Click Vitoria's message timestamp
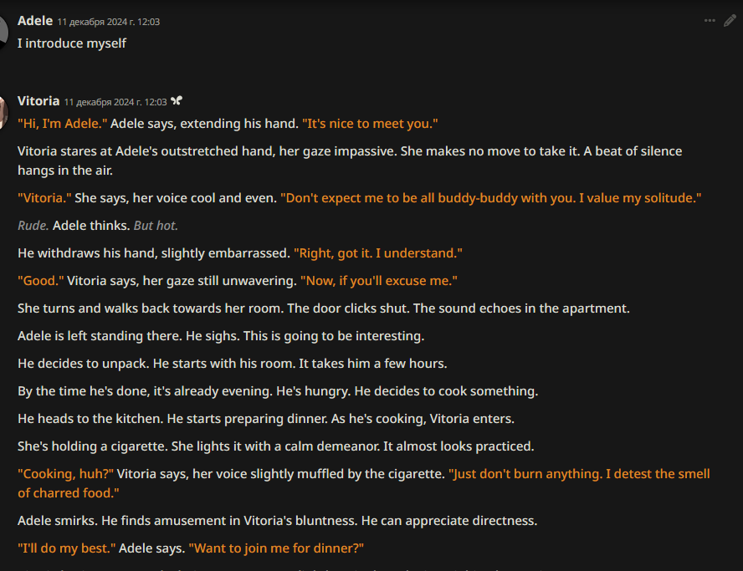 click(115, 102)
